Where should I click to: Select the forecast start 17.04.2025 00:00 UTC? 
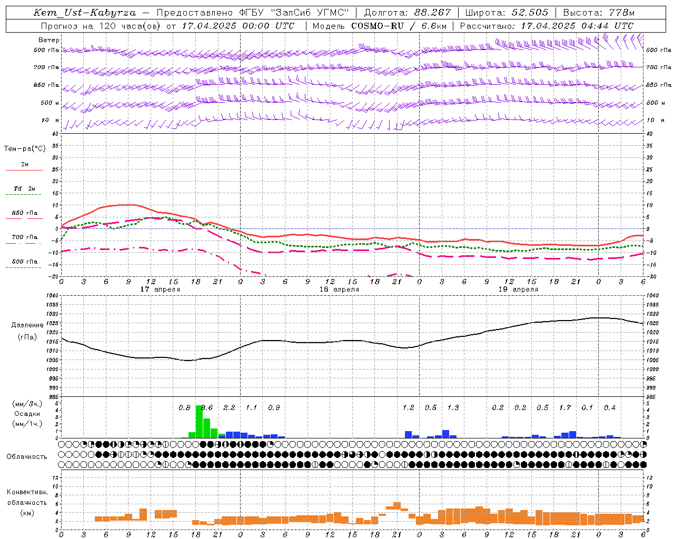(238, 26)
